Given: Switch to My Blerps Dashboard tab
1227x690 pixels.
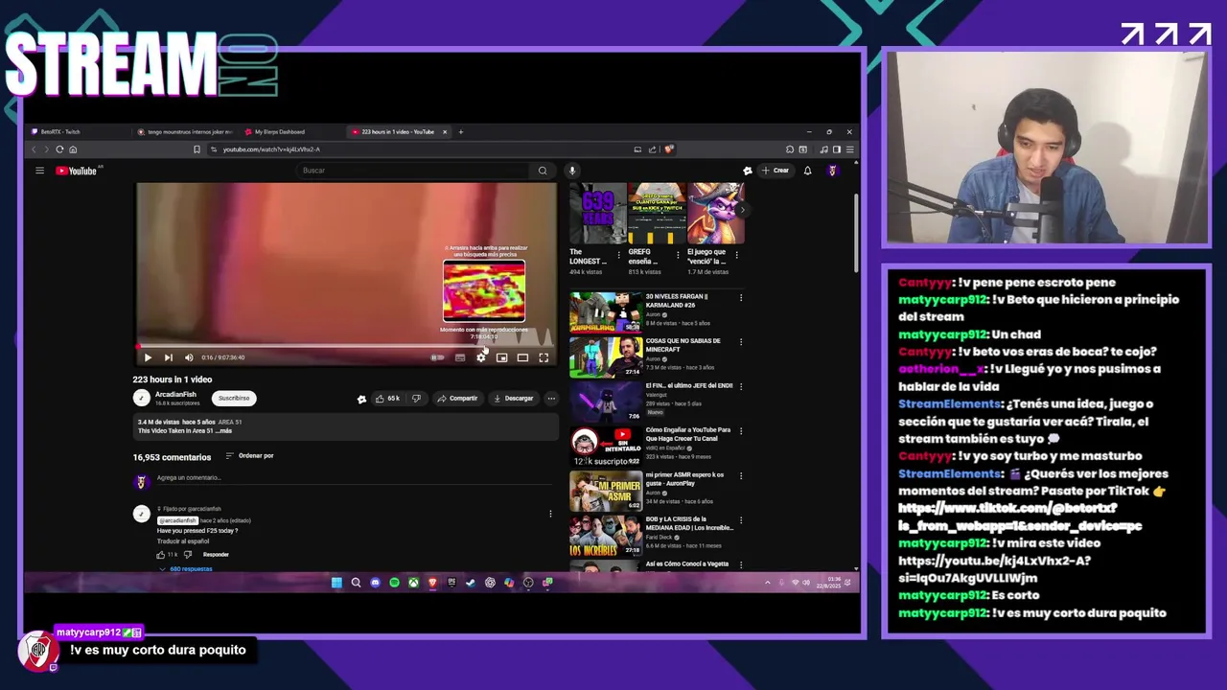Looking at the screenshot, I should pyautogui.click(x=290, y=131).
